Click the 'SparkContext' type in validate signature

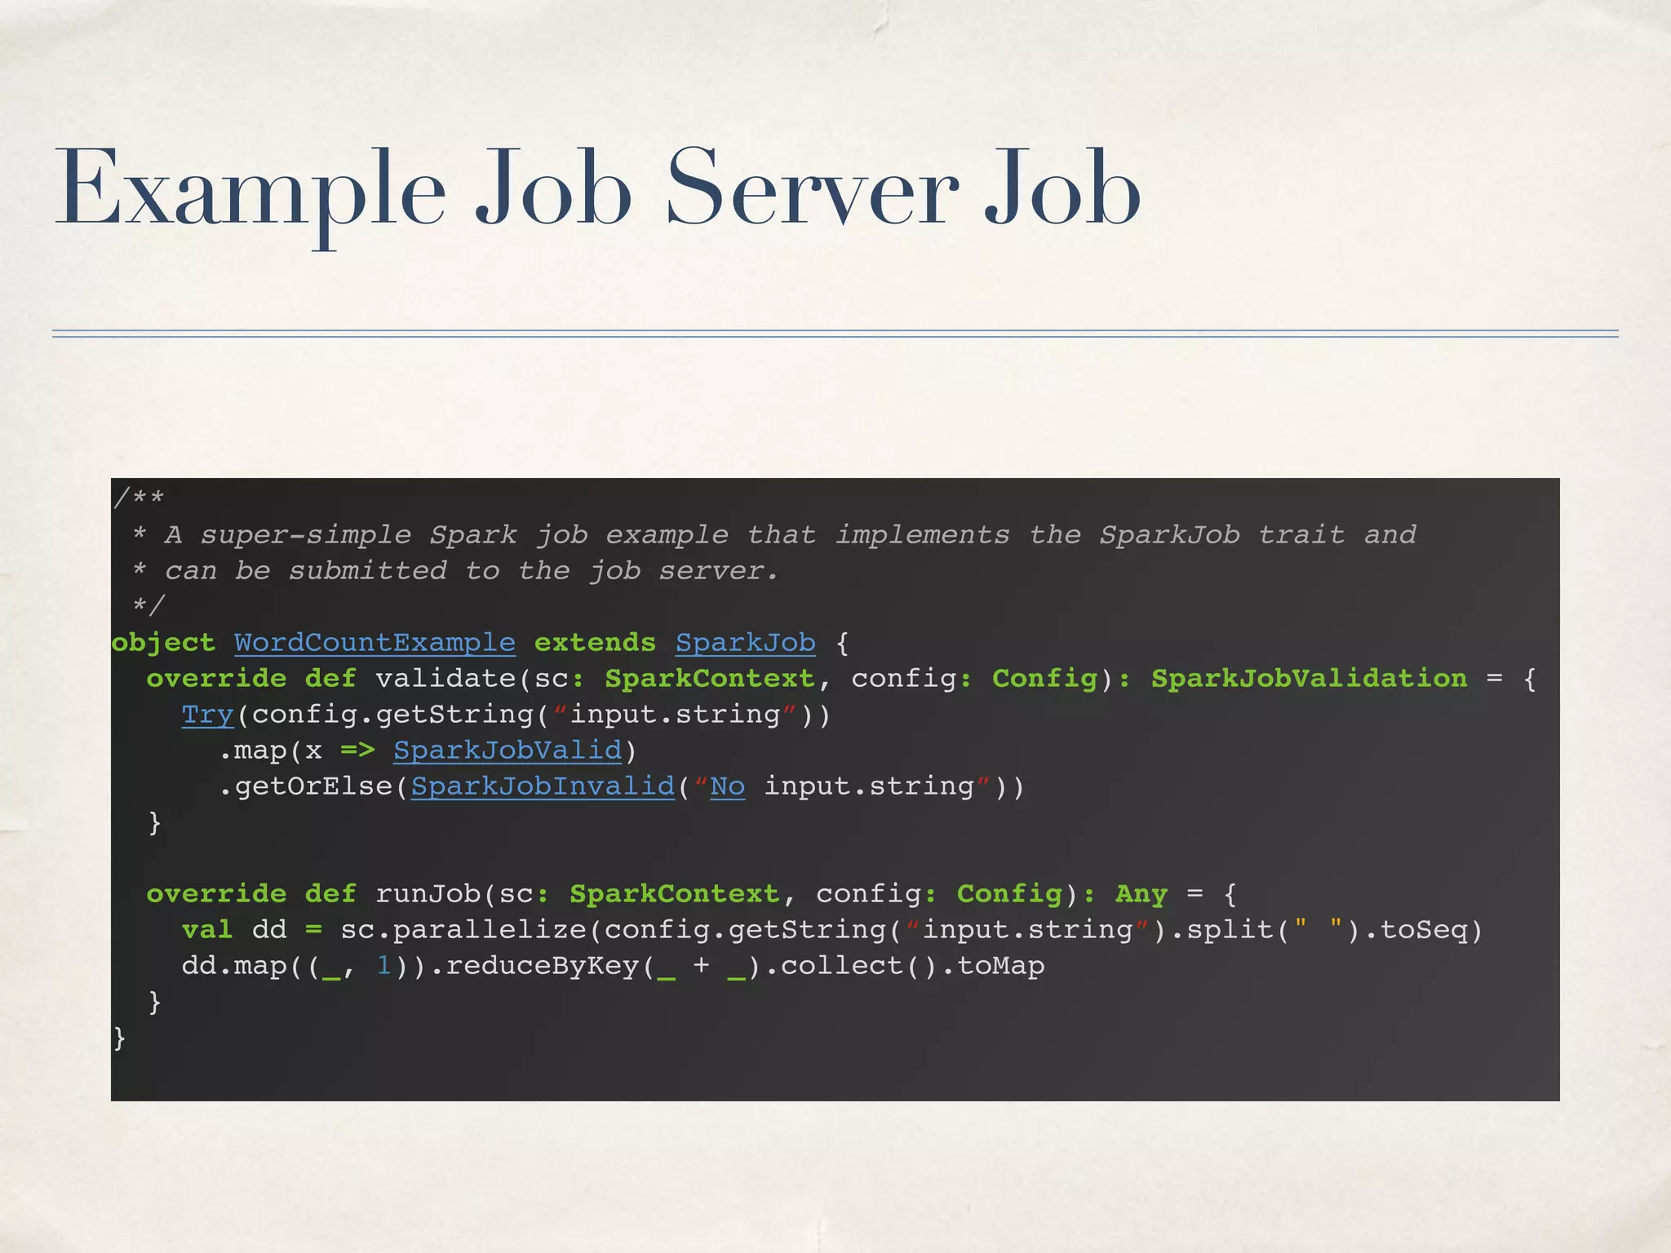709,679
